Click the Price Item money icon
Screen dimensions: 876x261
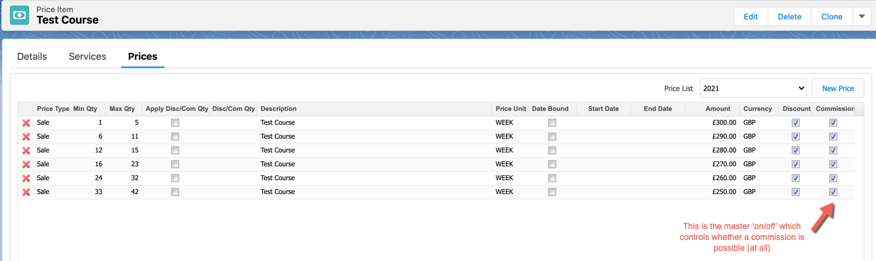tap(19, 15)
